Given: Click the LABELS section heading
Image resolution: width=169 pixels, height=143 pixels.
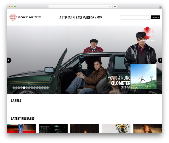Looking at the screenshot, I should [16, 101].
